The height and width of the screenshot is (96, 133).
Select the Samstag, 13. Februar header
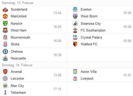point(18,3)
